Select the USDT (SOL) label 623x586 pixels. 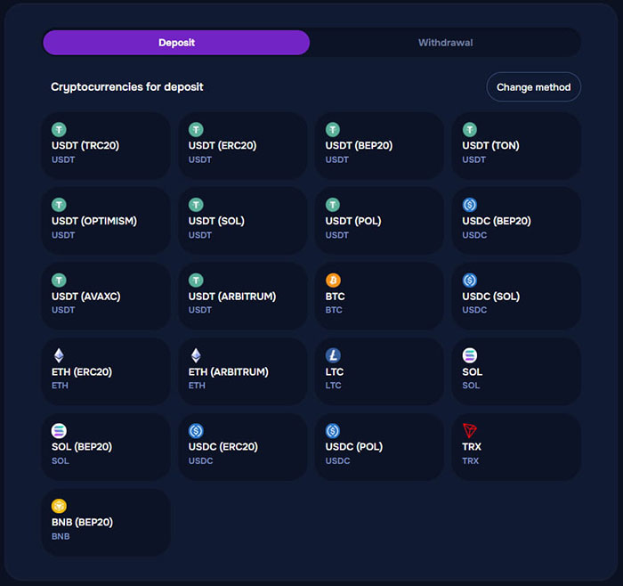[x=216, y=221]
